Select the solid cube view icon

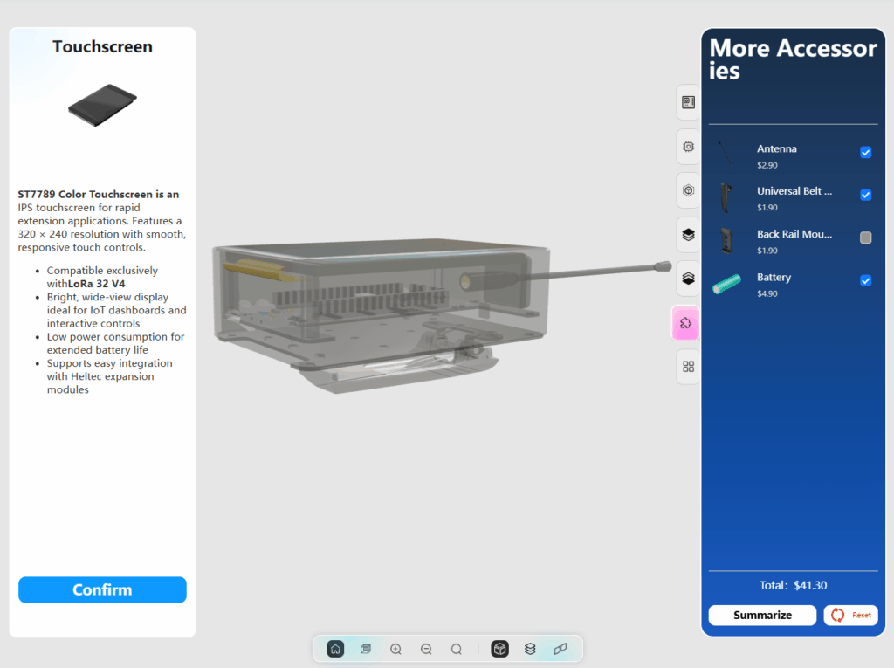coord(499,649)
